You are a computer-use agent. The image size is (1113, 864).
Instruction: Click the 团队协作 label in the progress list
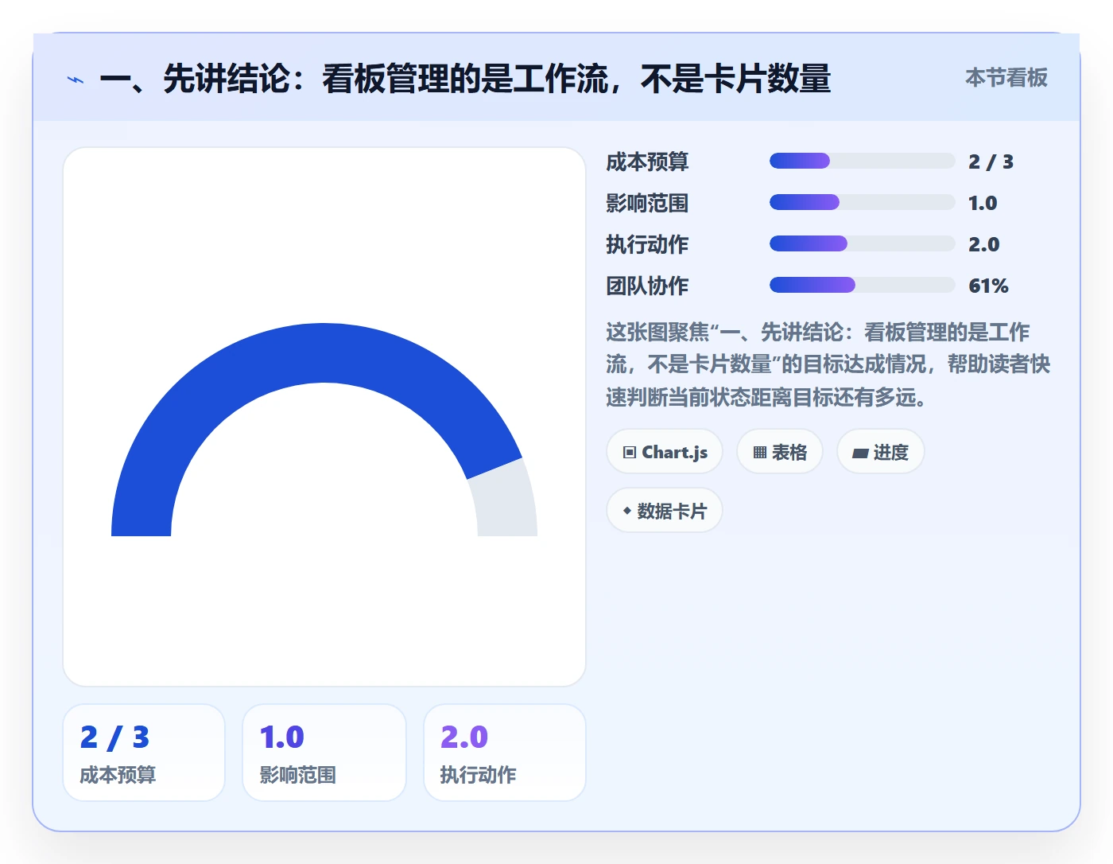click(x=647, y=286)
